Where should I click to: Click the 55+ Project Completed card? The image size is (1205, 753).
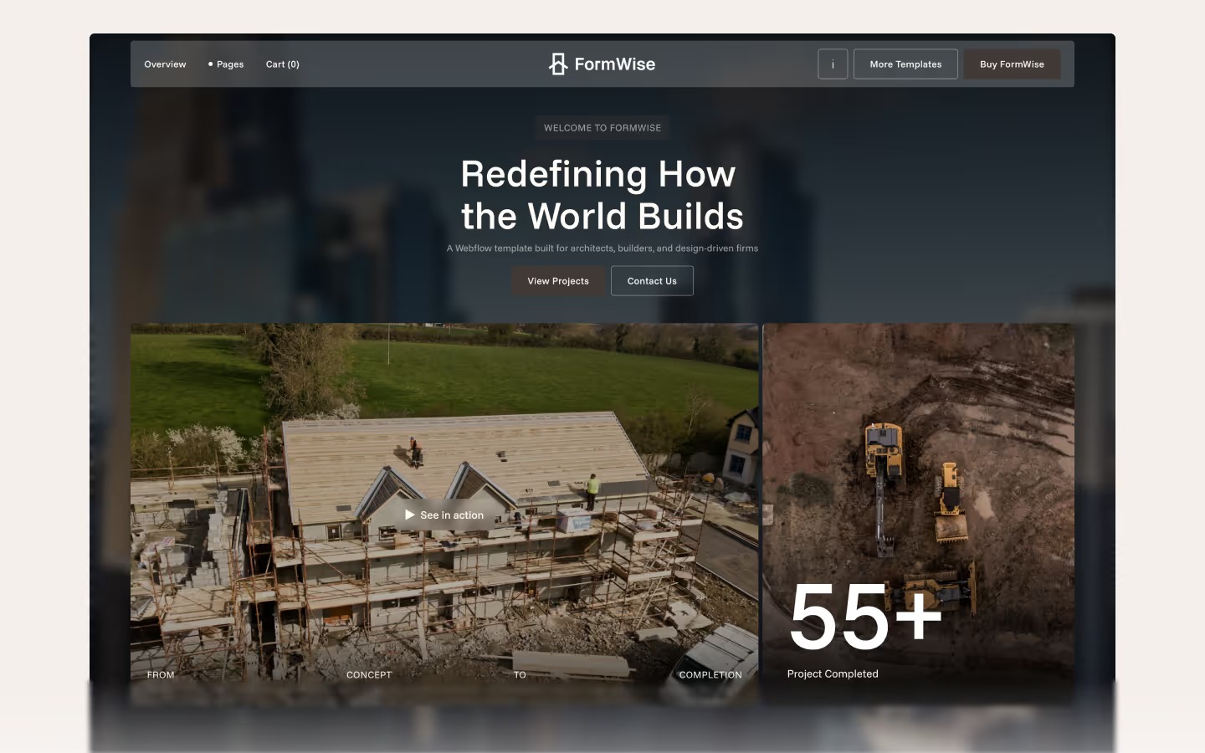click(918, 515)
